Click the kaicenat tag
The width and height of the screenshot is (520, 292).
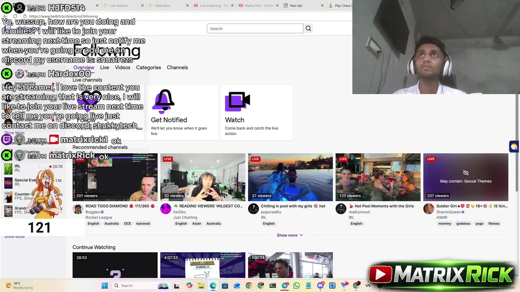143,223
